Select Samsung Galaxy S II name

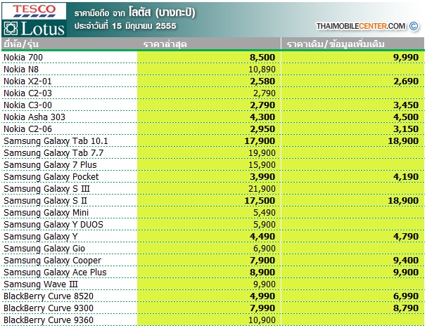point(45,201)
